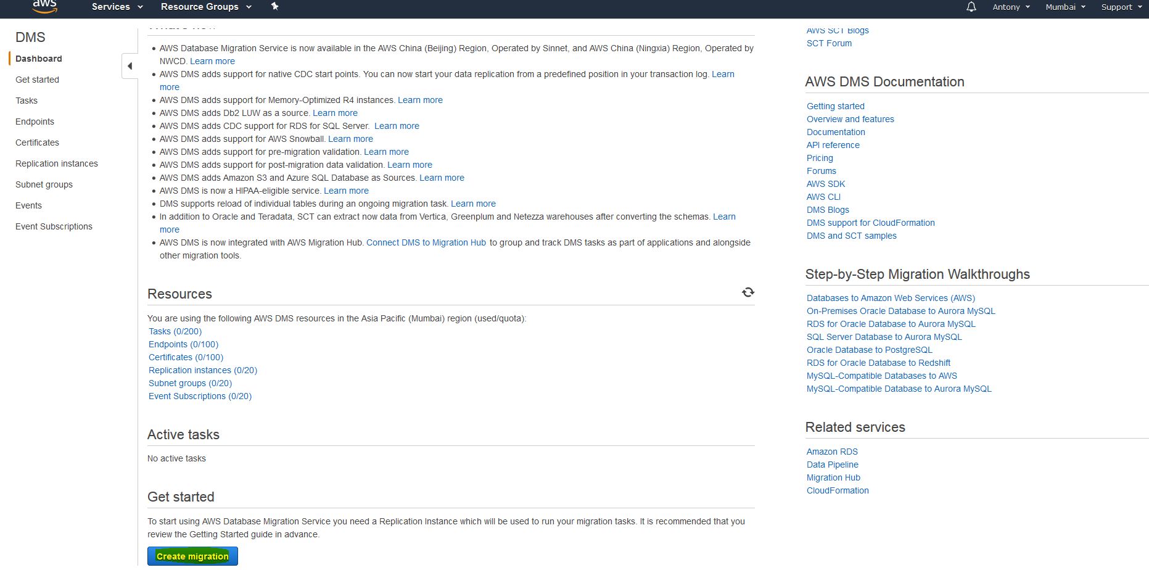This screenshot has height=570, width=1149.
Task: Expand the Resource Groups dropdown
Action: click(206, 7)
